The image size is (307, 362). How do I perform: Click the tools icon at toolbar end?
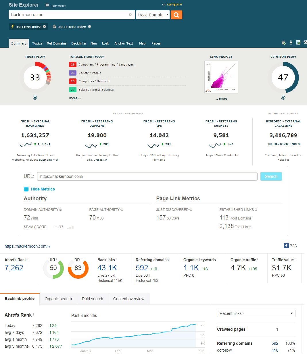coord(305,43)
